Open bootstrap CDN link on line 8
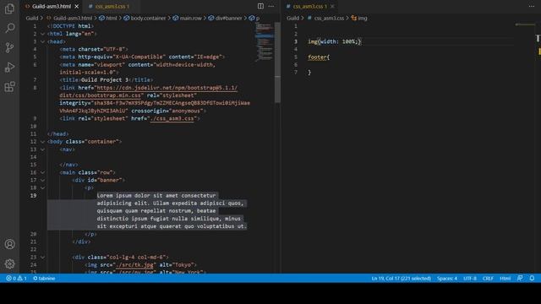The height and width of the screenshot is (304, 541). pos(167,88)
